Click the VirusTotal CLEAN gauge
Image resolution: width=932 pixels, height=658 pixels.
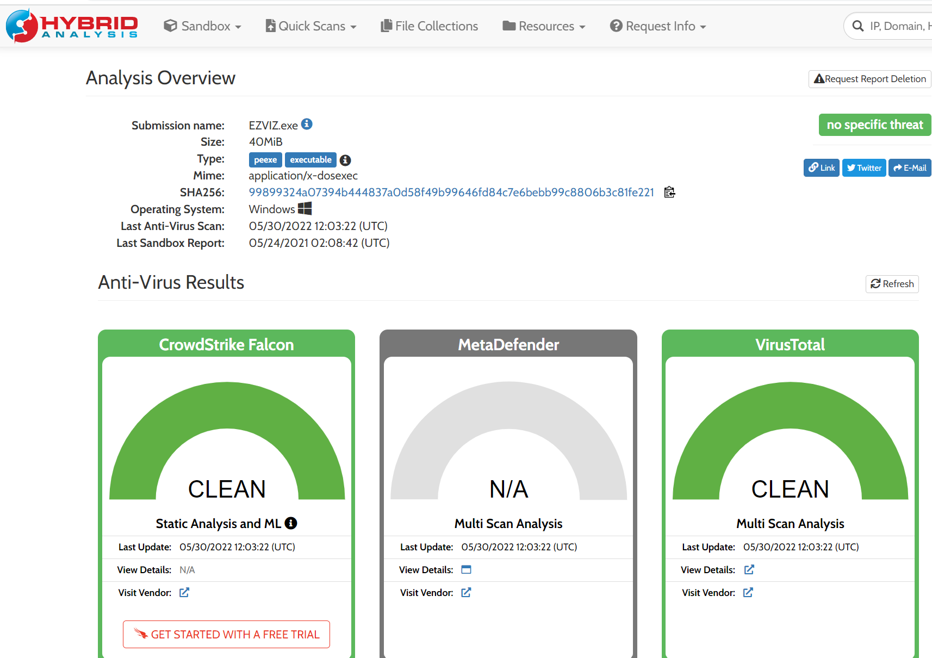790,441
